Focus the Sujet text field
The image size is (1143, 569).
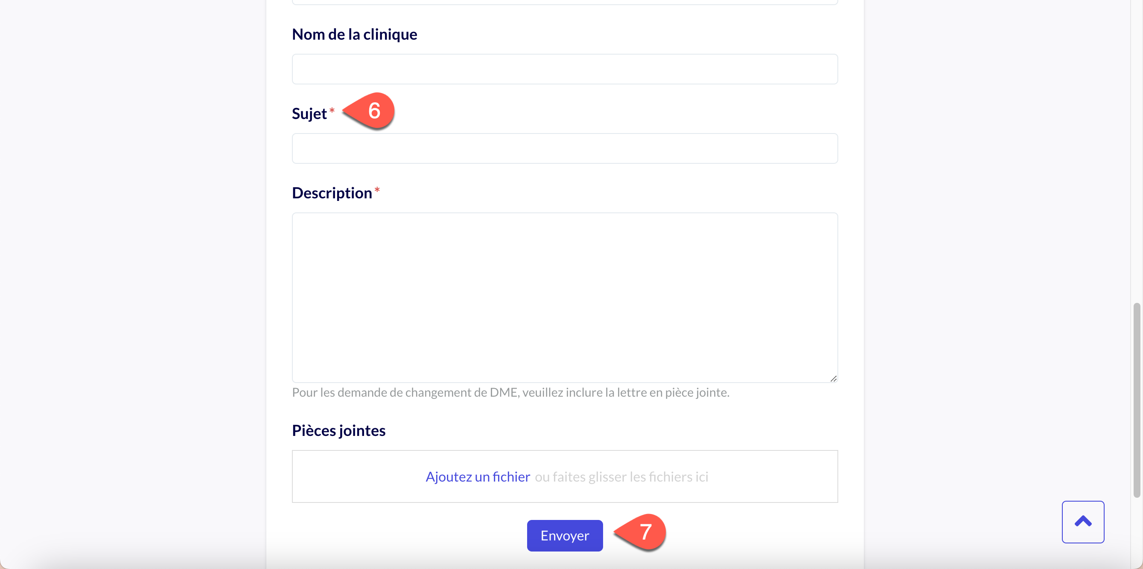tap(564, 148)
